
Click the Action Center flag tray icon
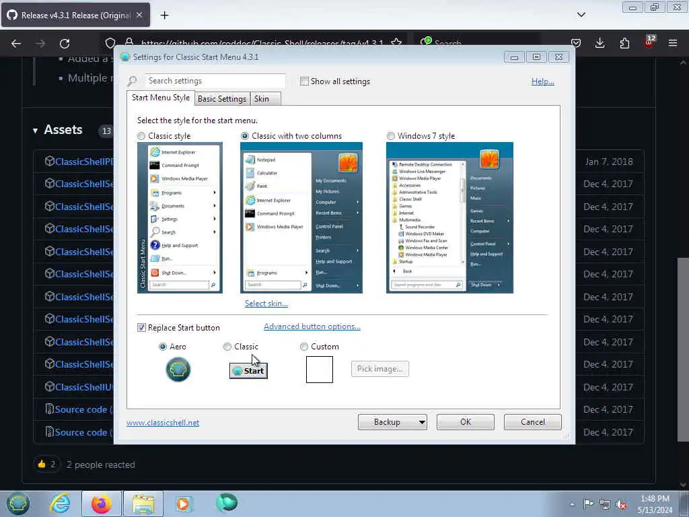[x=588, y=504]
